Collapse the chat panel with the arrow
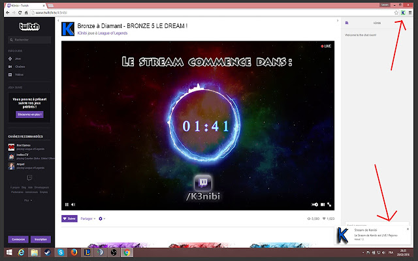This screenshot has width=418, height=261. click(x=338, y=20)
